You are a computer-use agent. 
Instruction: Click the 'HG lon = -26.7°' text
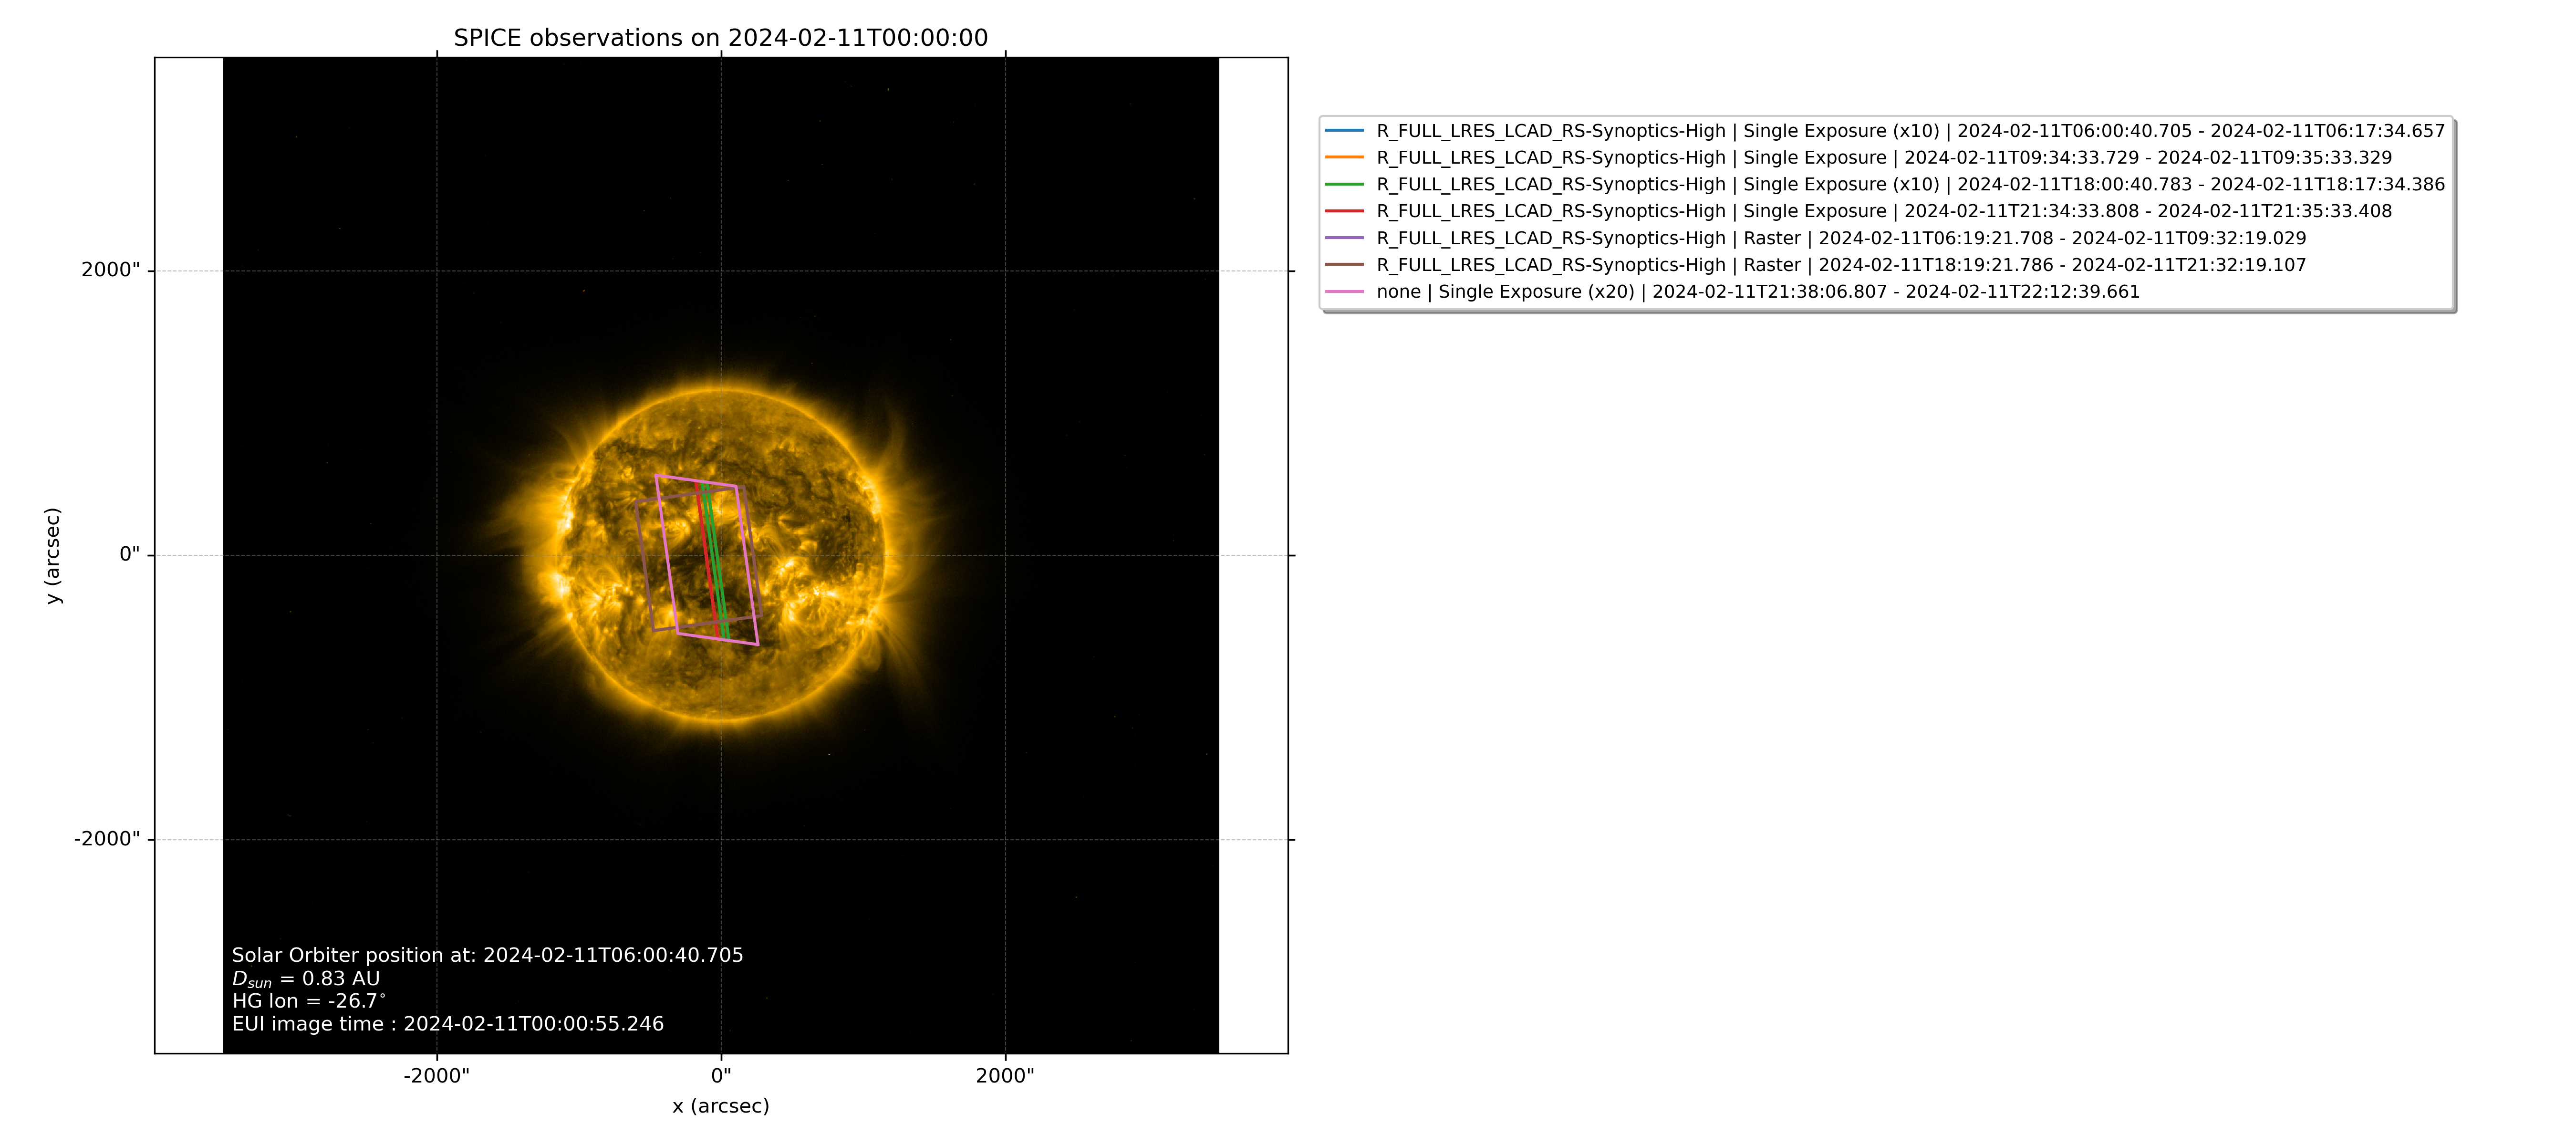308,1001
